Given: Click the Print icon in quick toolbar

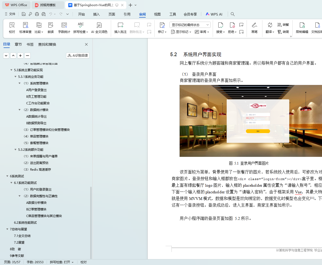Looking at the screenshot, I should click(37, 14).
